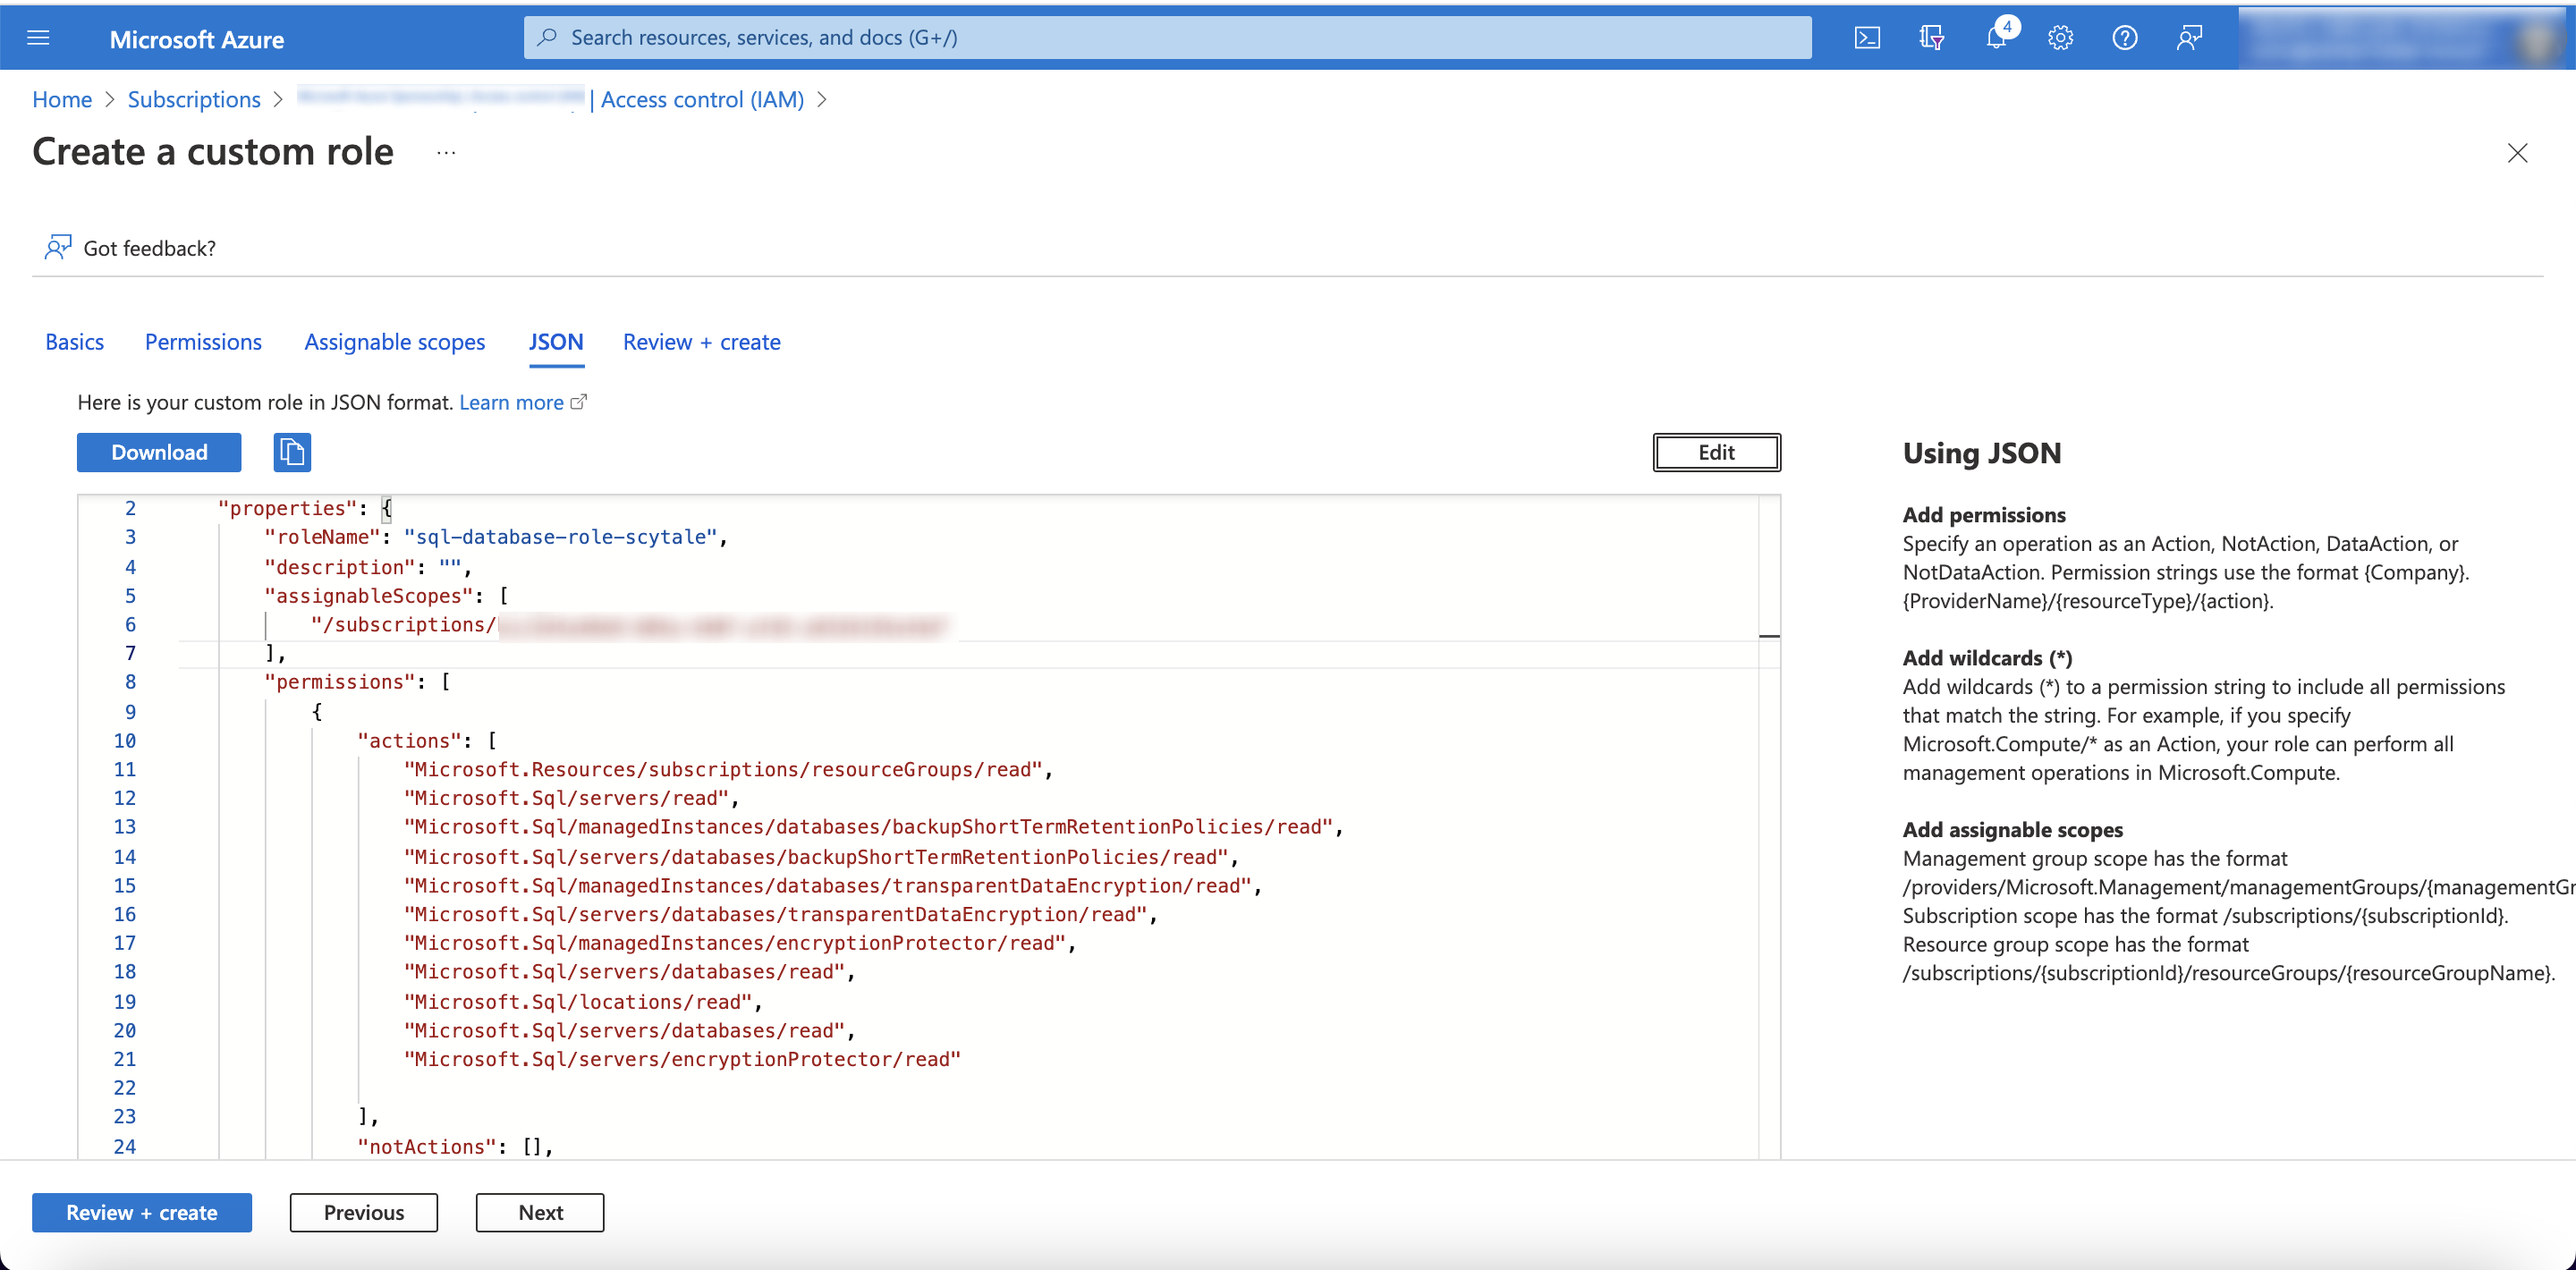This screenshot has width=2576, height=1270.
Task: Click the "Microsoft.Sql/servers/read" action line
Action: click(x=571, y=798)
